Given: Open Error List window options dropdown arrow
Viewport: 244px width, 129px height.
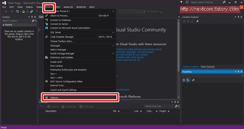Looking at the screenshot, I should (172, 102).
